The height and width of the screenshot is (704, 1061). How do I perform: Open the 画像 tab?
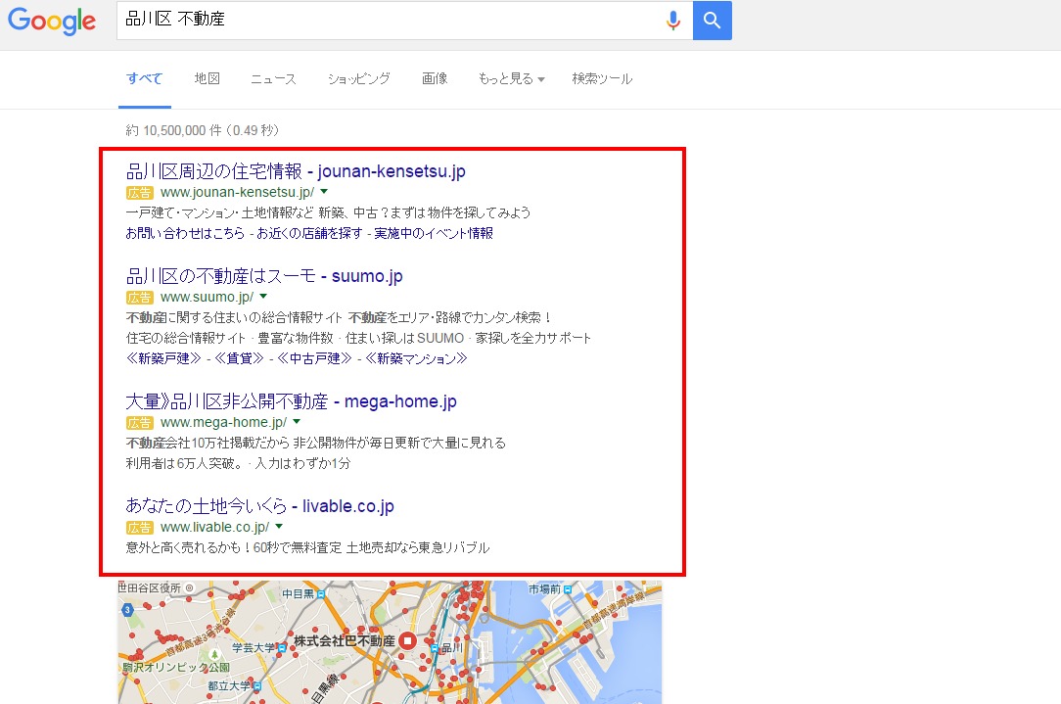(x=435, y=78)
